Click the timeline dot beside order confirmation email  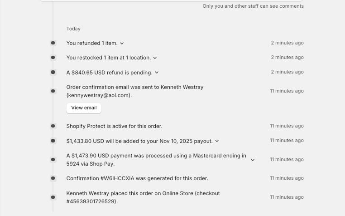53,91
